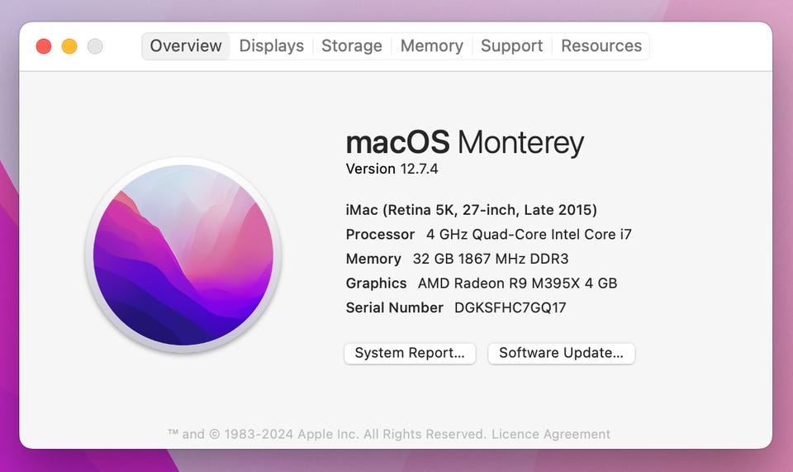Open the Resources tab
Image resolution: width=793 pixels, height=472 pixels.
601,46
